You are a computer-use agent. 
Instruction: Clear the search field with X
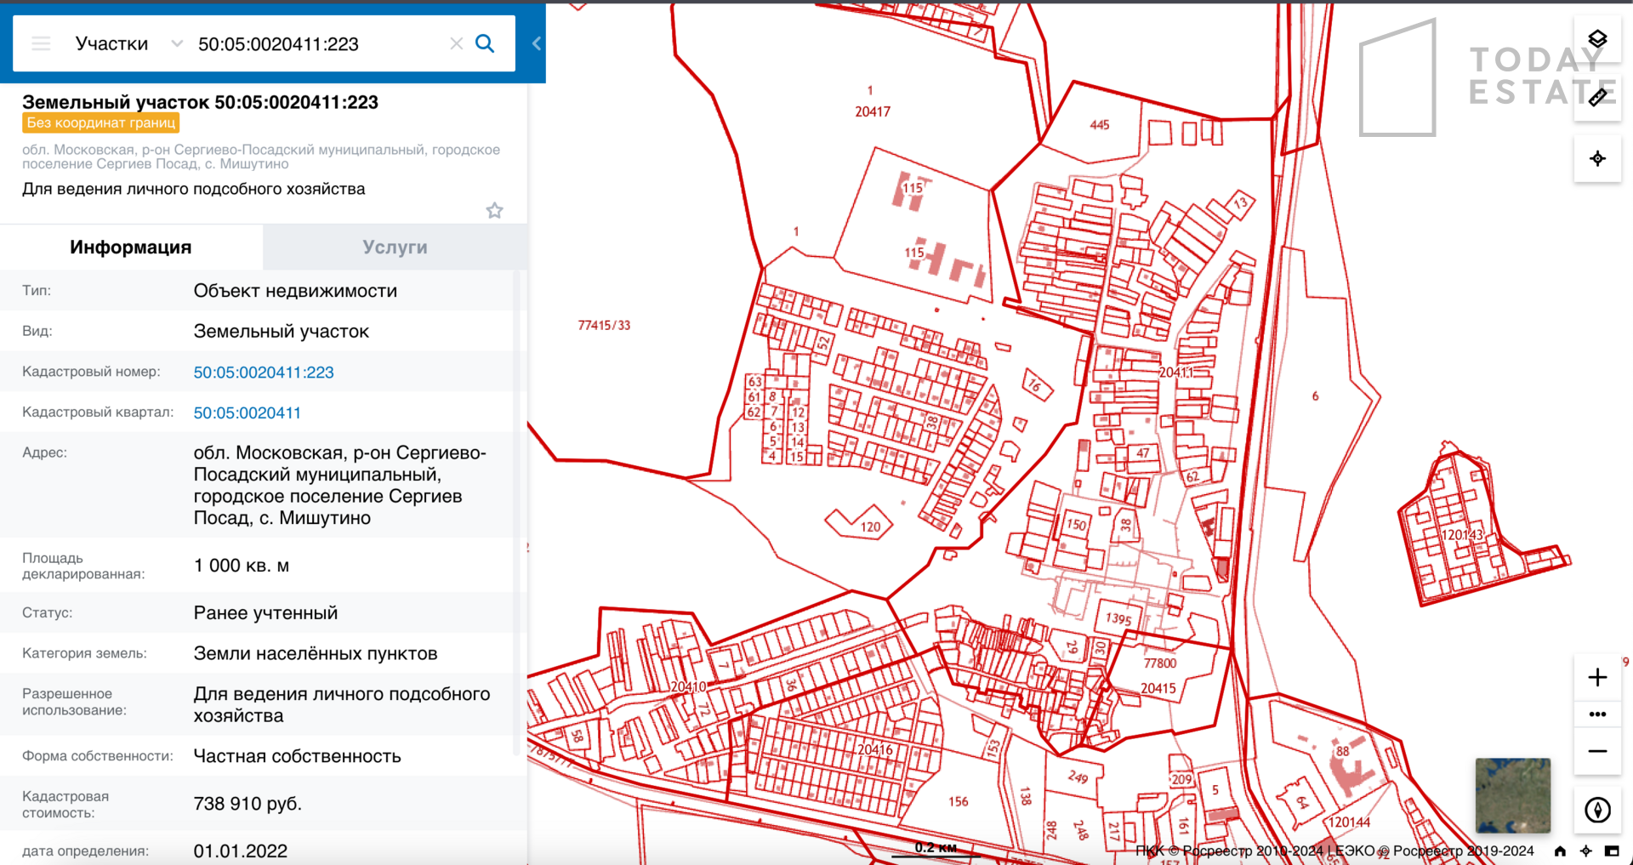(456, 43)
